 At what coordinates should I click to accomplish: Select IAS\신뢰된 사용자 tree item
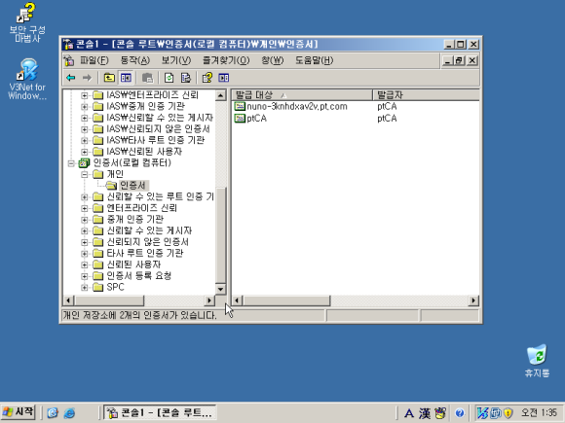coord(144,152)
